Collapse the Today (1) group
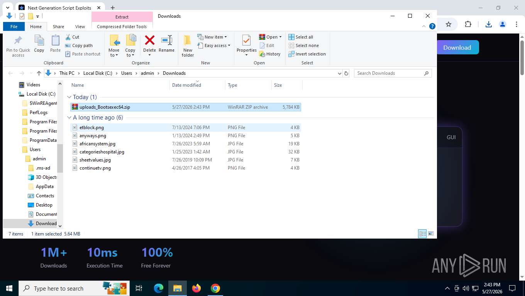This screenshot has width=525, height=296. tap(69, 97)
